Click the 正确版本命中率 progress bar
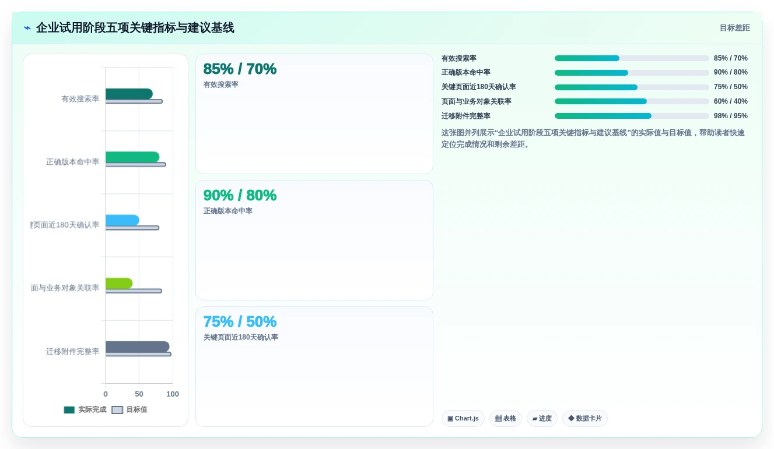The width and height of the screenshot is (774, 449). pyautogui.click(x=632, y=73)
